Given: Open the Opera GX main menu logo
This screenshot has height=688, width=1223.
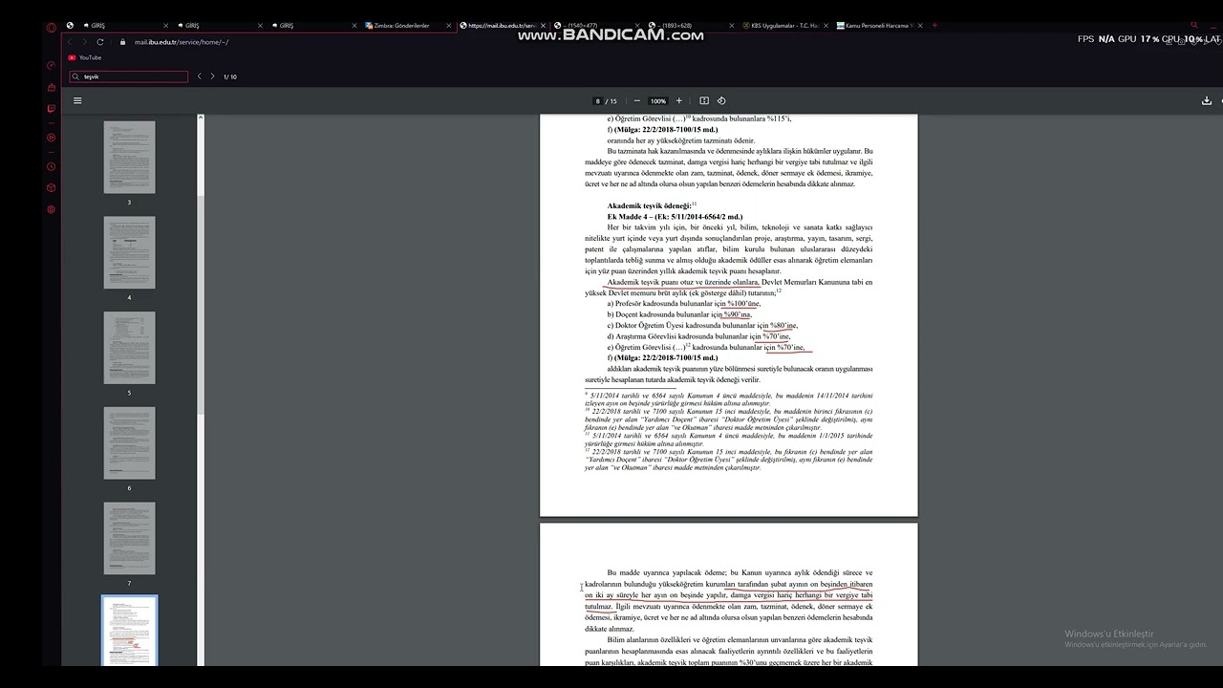Looking at the screenshot, I should [52, 27].
